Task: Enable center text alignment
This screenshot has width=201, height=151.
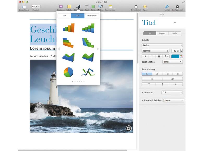Action: (157, 74)
